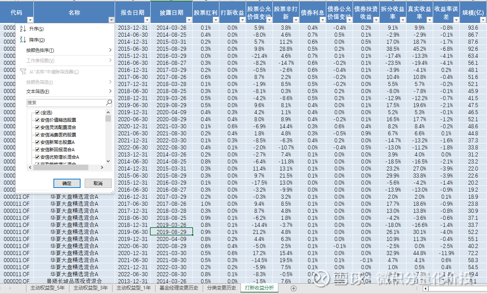Uncheck 安信新回报混合A filter item
Viewport: 487px width, 294px height.
click(x=37, y=149)
